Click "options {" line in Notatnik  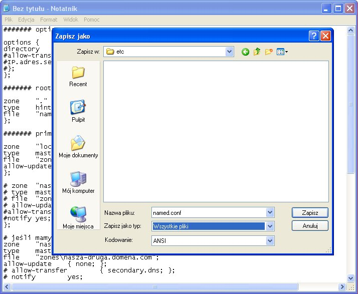pos(21,43)
